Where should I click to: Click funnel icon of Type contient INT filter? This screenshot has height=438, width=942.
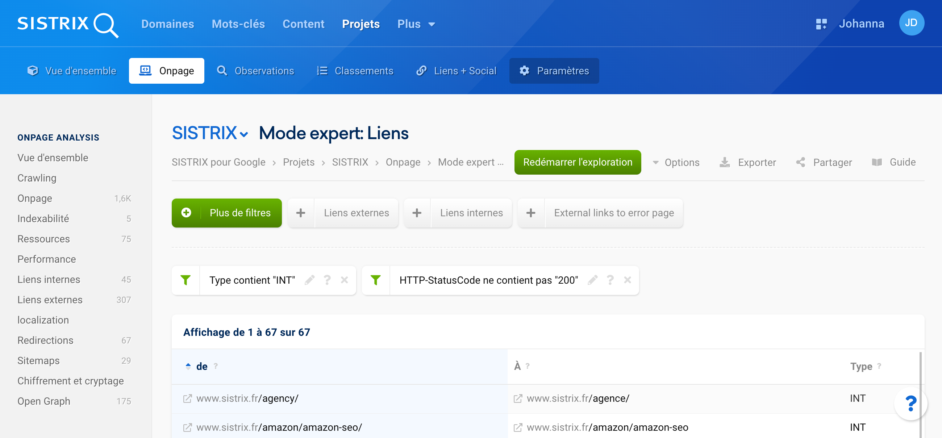[x=186, y=280]
